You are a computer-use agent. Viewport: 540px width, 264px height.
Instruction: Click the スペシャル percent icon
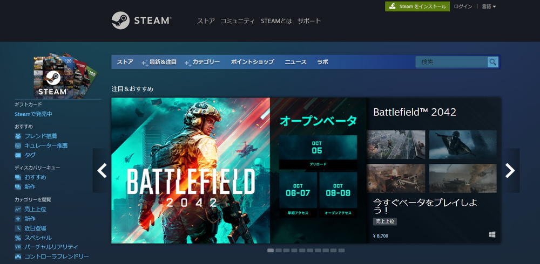[18, 238]
